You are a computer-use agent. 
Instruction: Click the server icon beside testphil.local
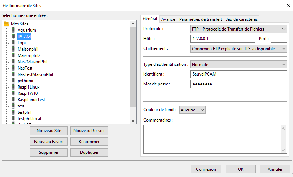point(13,119)
